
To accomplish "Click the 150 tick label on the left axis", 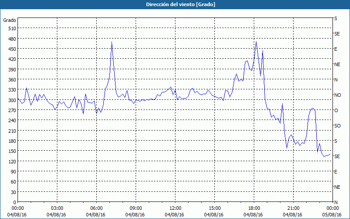I will (13, 151).
